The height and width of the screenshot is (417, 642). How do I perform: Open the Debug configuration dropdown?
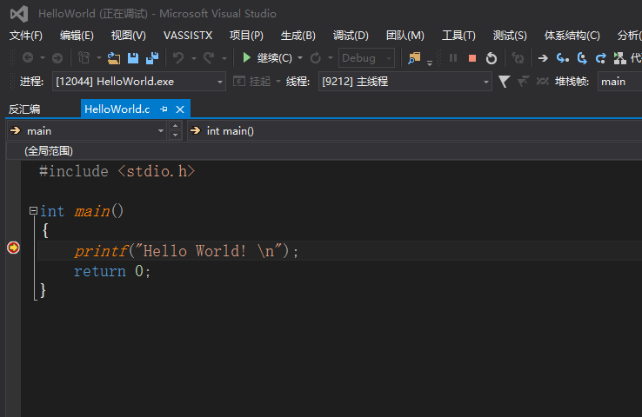(x=366, y=58)
